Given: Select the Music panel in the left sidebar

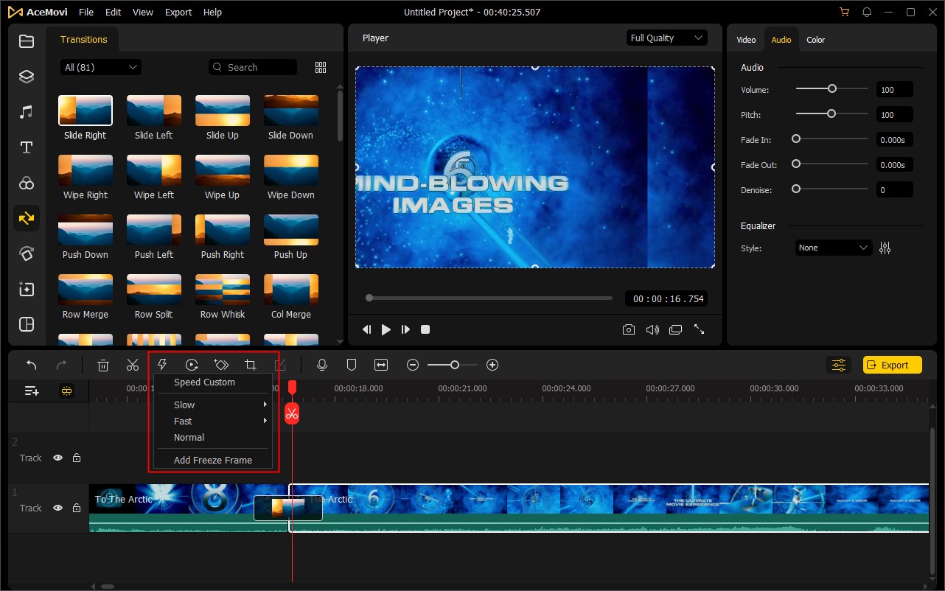Looking at the screenshot, I should tap(26, 111).
